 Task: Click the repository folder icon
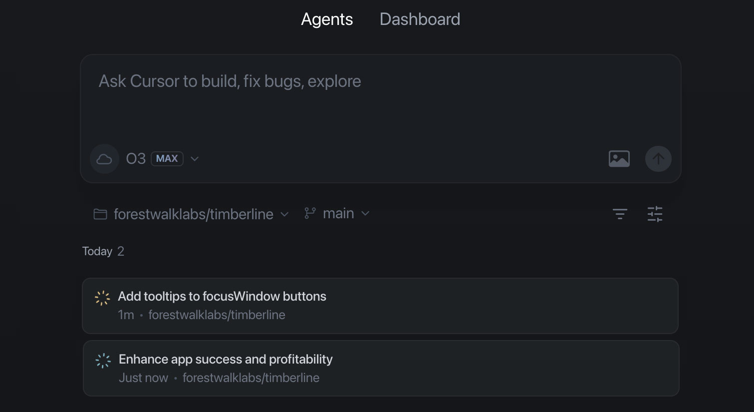click(x=100, y=214)
